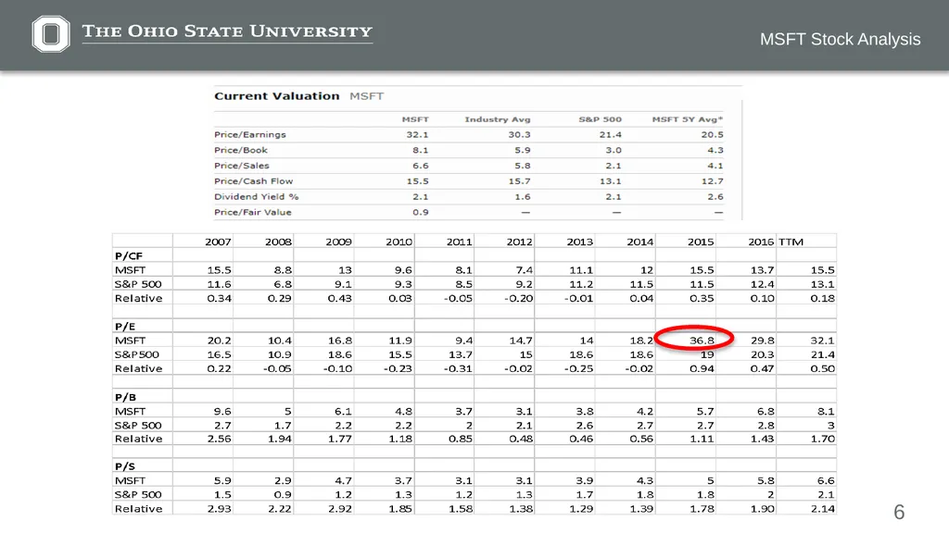Click the MSFT Stock Analysis slide title

(840, 39)
